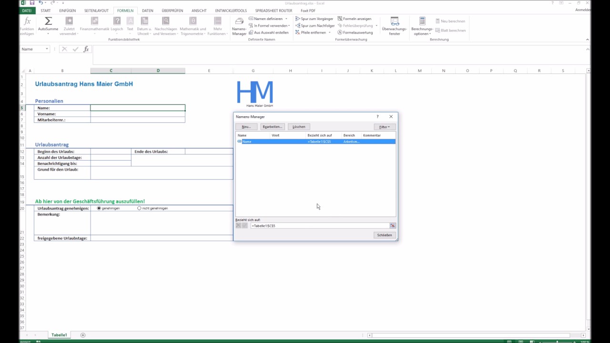
Task: Click the Namens-Manager ribbon icon
Action: coord(239,26)
